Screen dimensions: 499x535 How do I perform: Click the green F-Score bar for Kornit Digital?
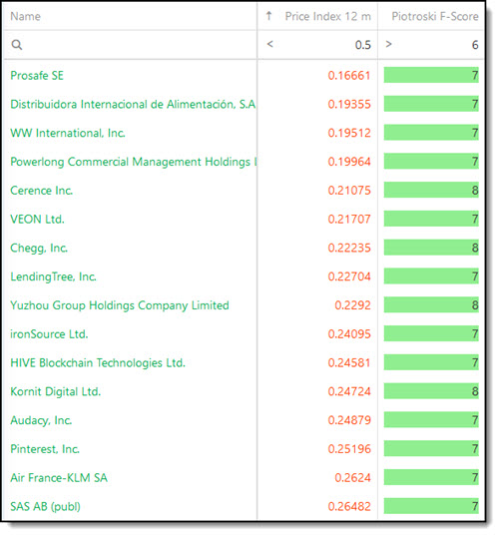(431, 391)
